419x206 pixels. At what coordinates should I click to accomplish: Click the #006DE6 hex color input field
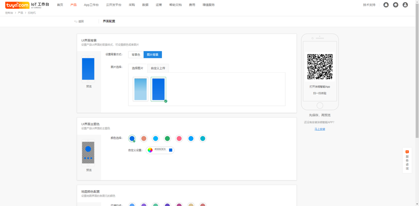click(161, 150)
